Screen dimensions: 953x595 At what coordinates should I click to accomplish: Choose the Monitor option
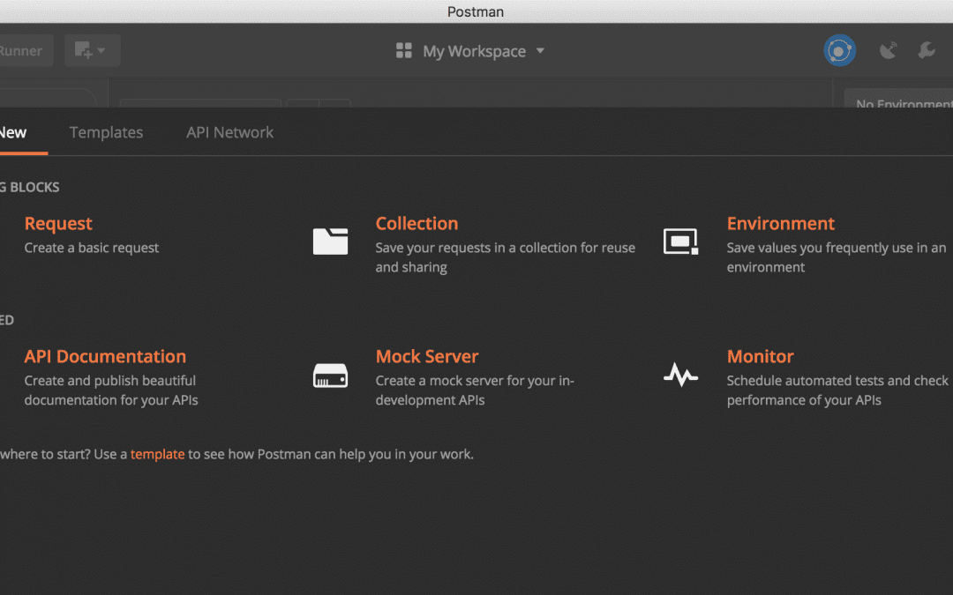[x=761, y=356]
